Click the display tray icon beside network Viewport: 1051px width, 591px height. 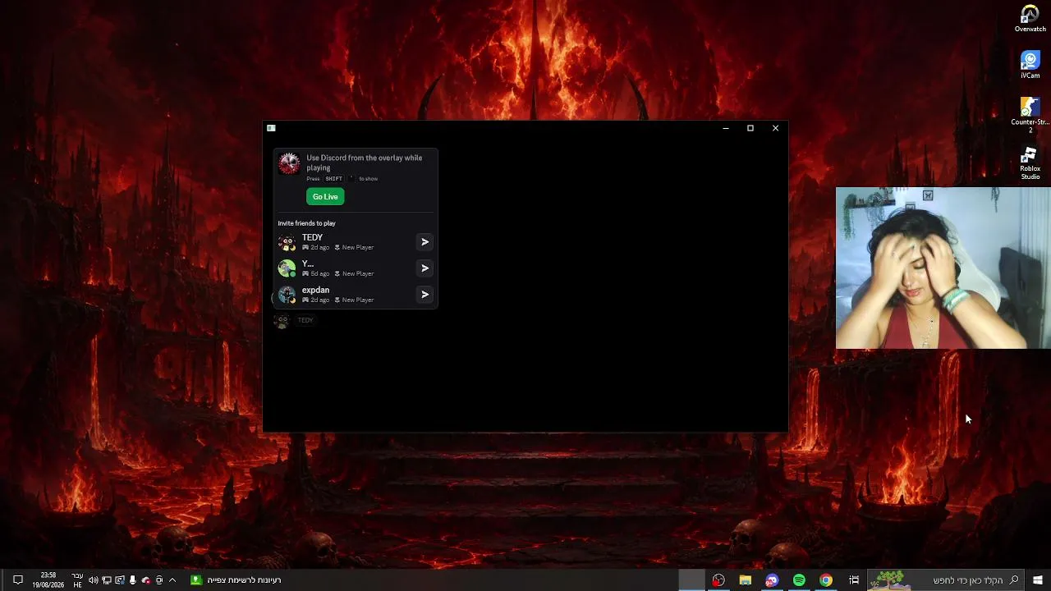tap(120, 580)
